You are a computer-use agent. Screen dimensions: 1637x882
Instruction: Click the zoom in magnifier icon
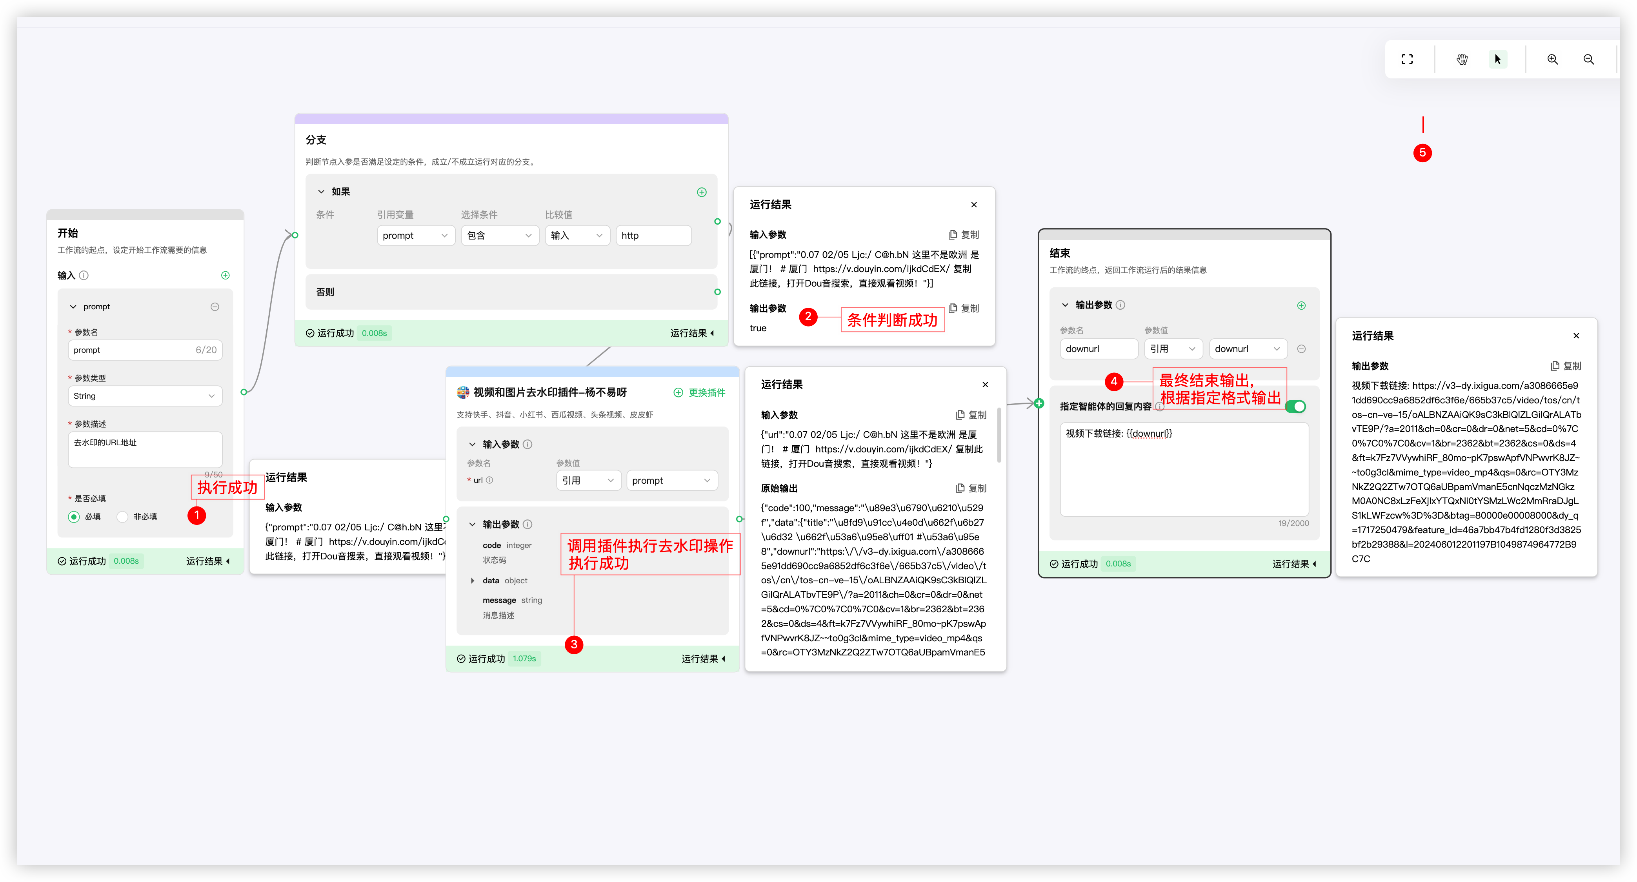tap(1552, 59)
